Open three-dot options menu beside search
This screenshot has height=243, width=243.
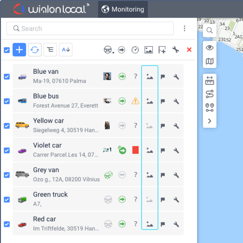coord(185,28)
